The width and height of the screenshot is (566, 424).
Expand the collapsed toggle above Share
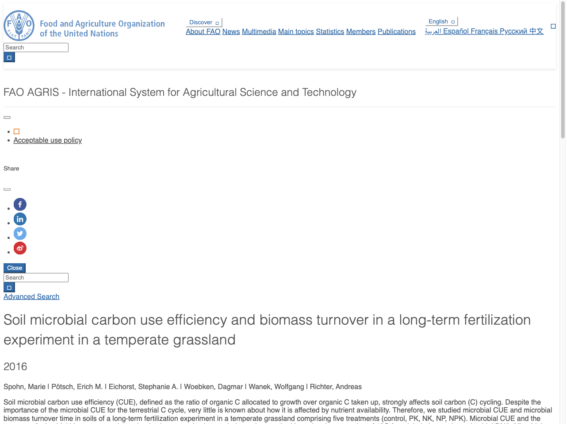pyautogui.click(x=7, y=117)
